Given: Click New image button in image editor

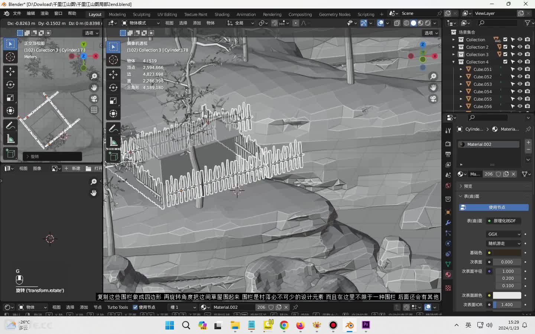Looking at the screenshot, I should point(72,168).
